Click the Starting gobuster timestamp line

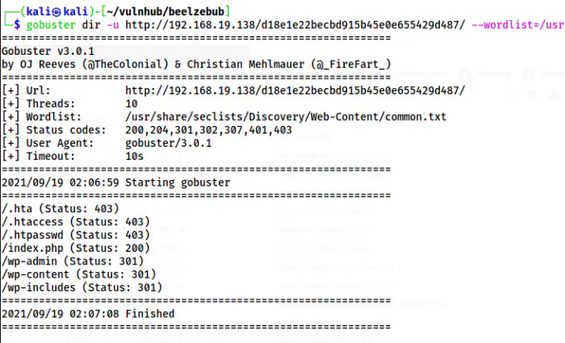click(115, 182)
